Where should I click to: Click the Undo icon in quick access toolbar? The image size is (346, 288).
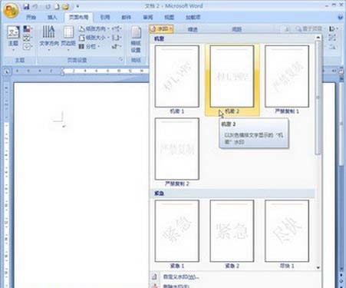click(35, 7)
